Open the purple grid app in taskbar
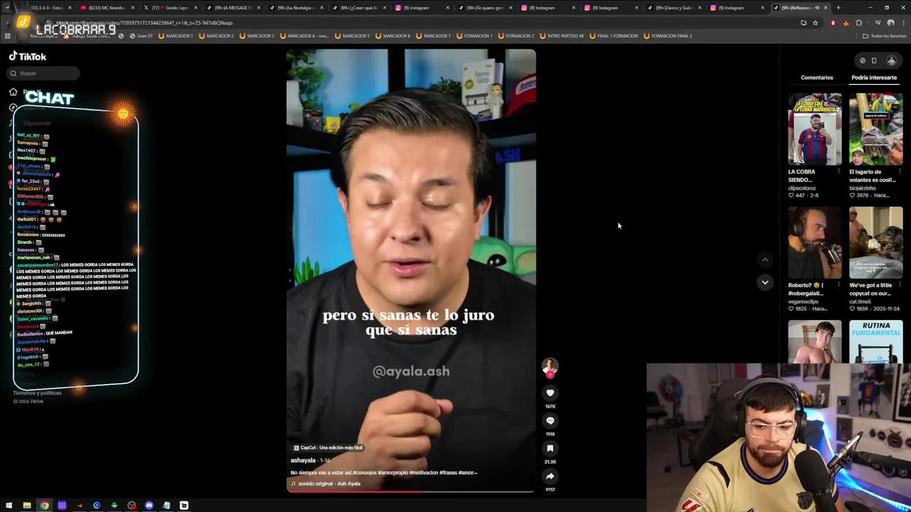Viewport: 911px width, 512px height. [x=62, y=506]
